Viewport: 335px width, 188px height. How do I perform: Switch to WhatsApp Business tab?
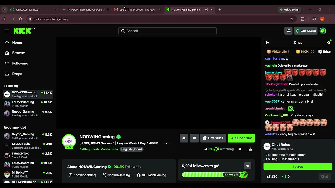click(x=33, y=10)
